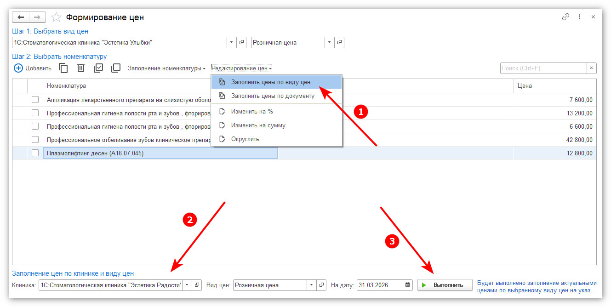Click the back navigation arrow
This screenshot has height=307, width=611.
tap(21, 17)
